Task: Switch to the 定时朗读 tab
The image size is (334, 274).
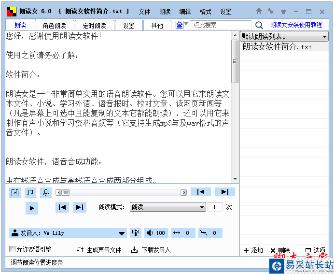Action: point(95,26)
